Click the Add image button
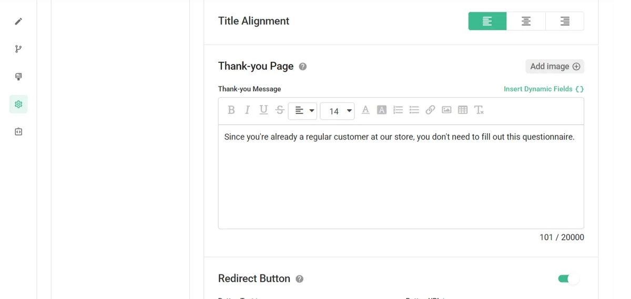Image resolution: width=631 pixels, height=299 pixels. tap(555, 66)
